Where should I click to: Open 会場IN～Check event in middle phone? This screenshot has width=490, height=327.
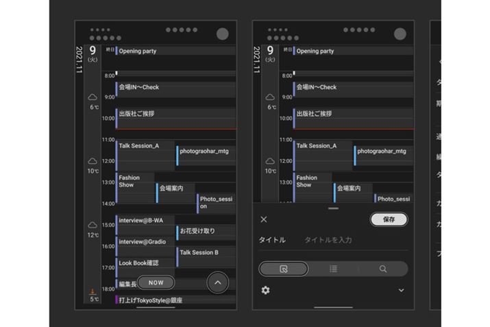coord(353,89)
